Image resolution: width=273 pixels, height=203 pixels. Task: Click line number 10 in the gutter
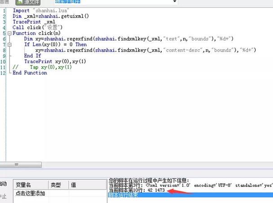click(3, 61)
